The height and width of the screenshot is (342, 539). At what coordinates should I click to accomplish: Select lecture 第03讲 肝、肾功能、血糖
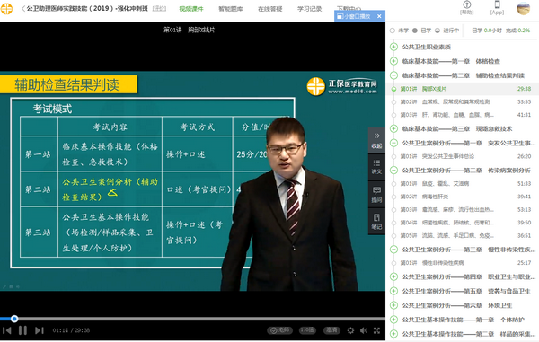pyautogui.click(x=463, y=115)
